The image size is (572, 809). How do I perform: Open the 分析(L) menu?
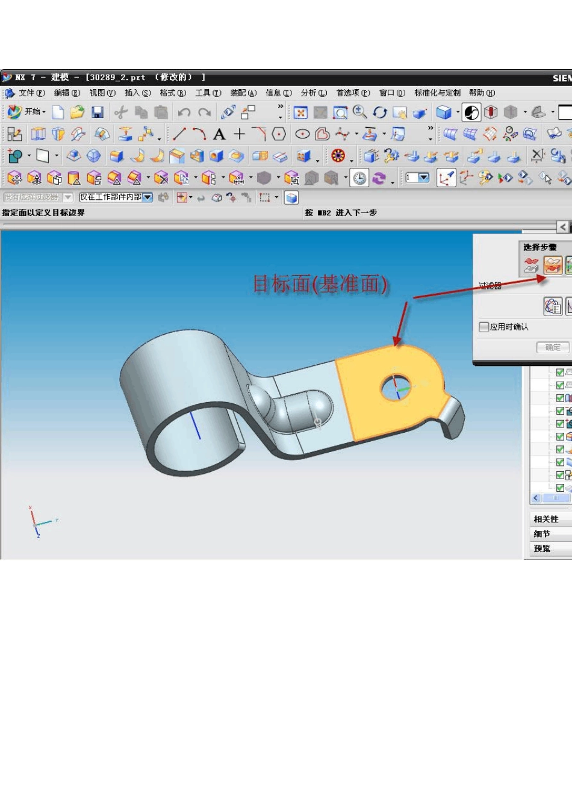pyautogui.click(x=314, y=93)
